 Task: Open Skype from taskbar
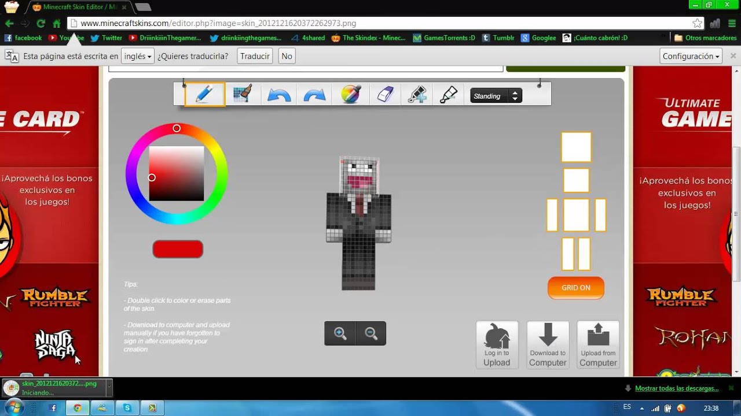[x=127, y=408]
